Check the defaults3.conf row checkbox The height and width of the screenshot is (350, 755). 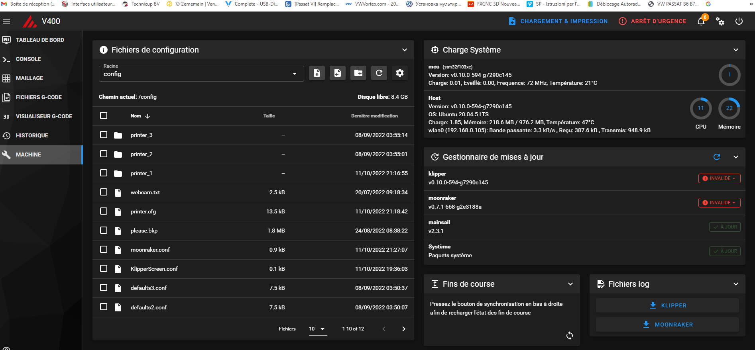(x=104, y=287)
